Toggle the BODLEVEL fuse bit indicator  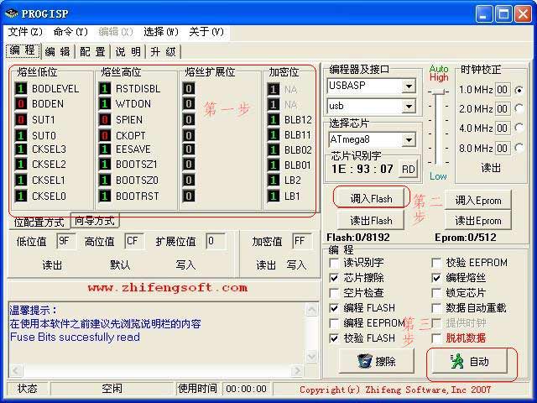pyautogui.click(x=22, y=89)
